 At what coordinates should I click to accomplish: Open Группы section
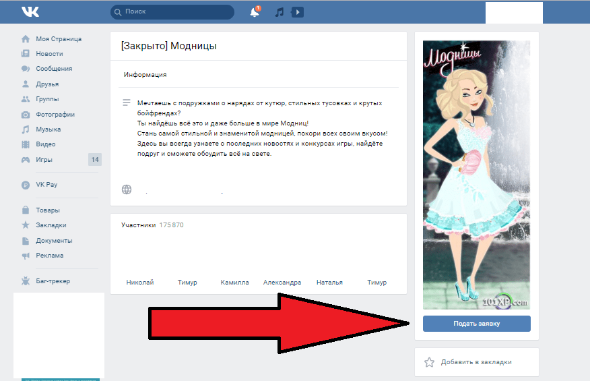click(47, 99)
